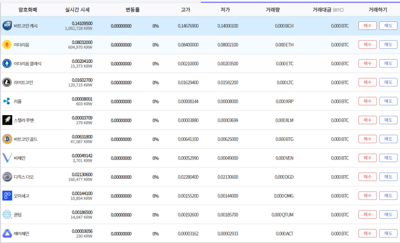Select the 0.00003162 high price cell
The height and width of the screenshot is (243, 400).
[x=188, y=234]
